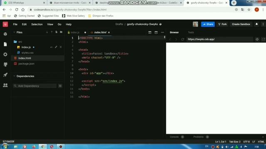Open package.json in the file tree
Image resolution: width=266 pixels, height=149 pixels.
coord(26,64)
